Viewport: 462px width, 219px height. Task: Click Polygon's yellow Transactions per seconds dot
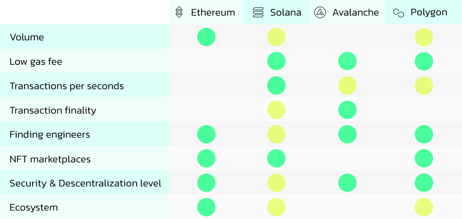click(x=424, y=86)
